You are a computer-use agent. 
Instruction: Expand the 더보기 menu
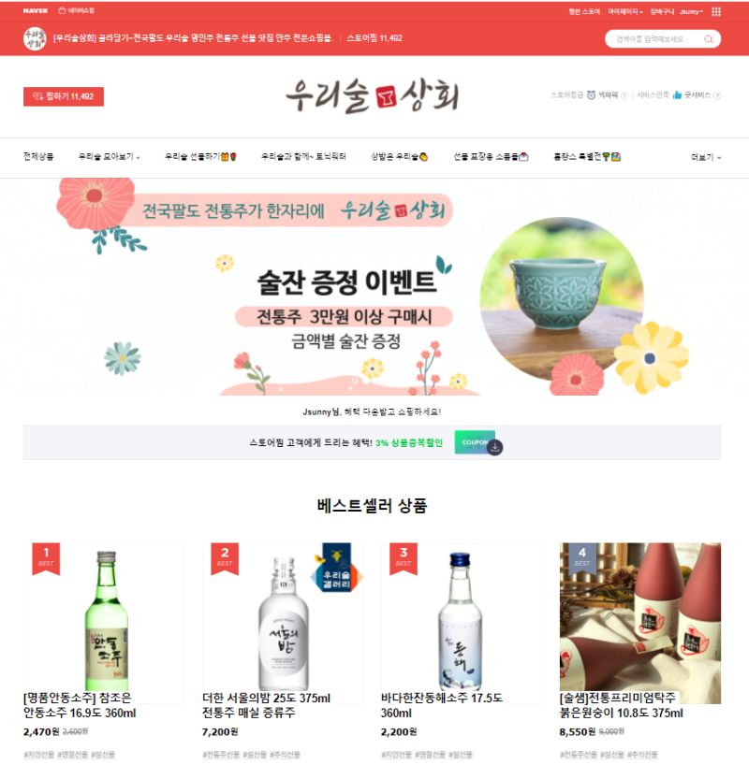[706, 157]
